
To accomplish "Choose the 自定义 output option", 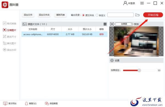I will pos(100,15).
